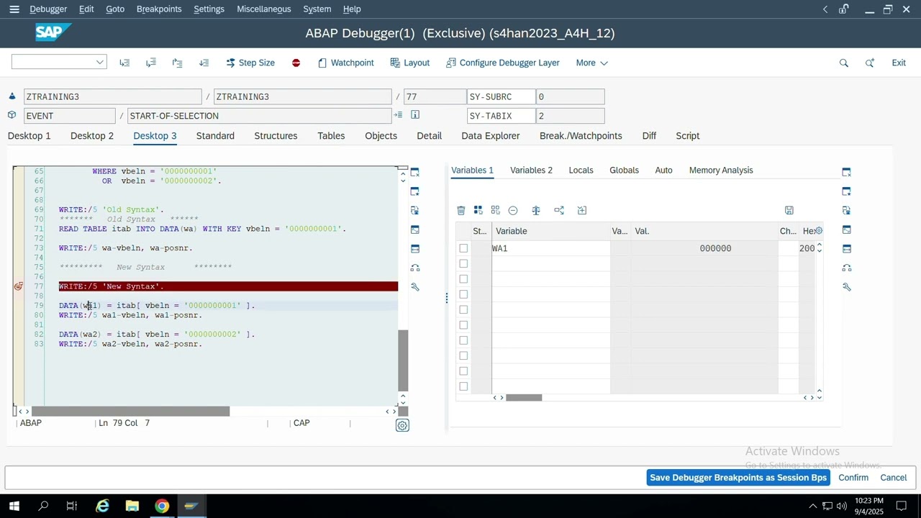This screenshot has height=518, width=921.
Task: Close the variables tool via its window icon
Action: (846, 172)
